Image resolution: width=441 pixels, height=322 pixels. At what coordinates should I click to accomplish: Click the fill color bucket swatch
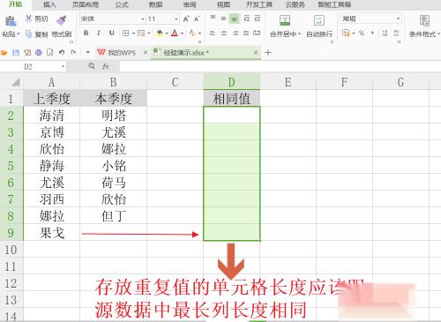(x=159, y=33)
